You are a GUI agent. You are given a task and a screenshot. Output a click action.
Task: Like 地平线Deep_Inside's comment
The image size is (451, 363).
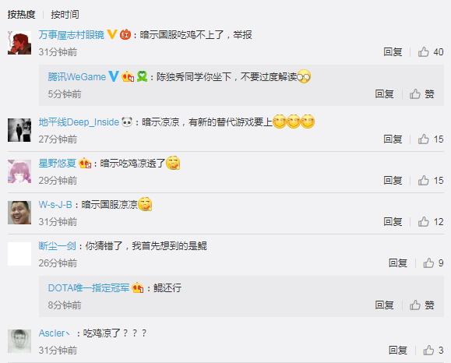(424, 139)
